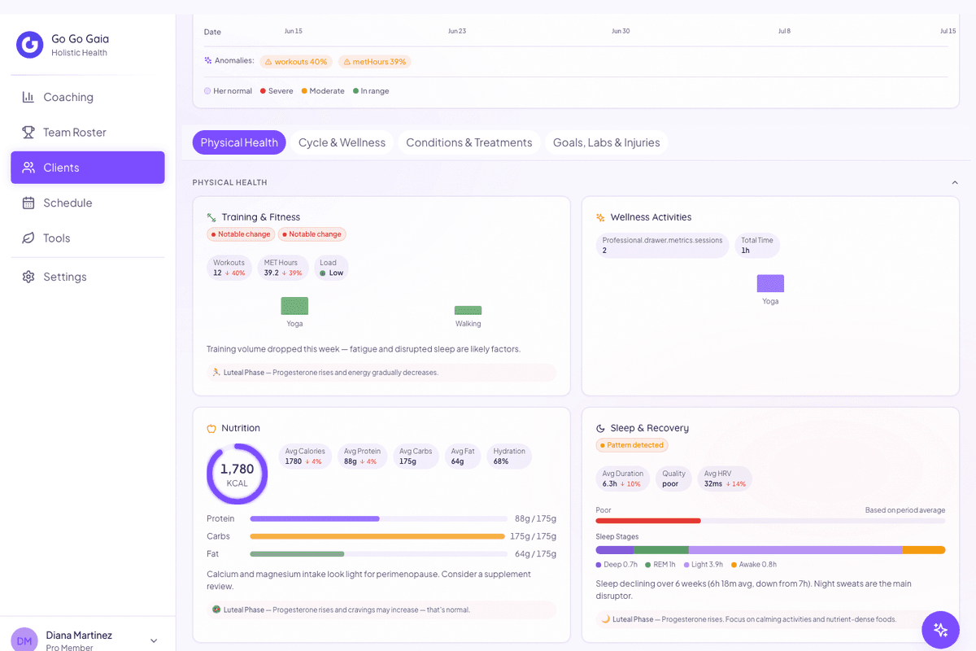
Task: Click the Workouts 12 metric chip
Action: (x=229, y=268)
